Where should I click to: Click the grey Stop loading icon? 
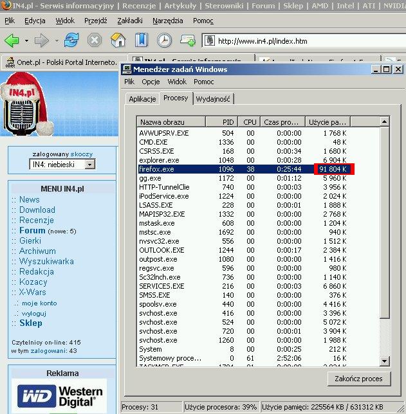(95, 40)
